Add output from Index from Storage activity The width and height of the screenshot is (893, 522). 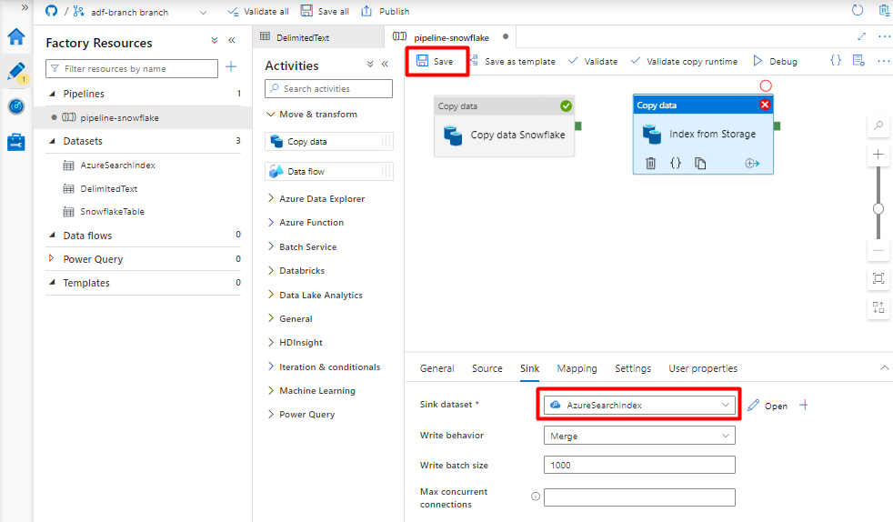pyautogui.click(x=752, y=164)
